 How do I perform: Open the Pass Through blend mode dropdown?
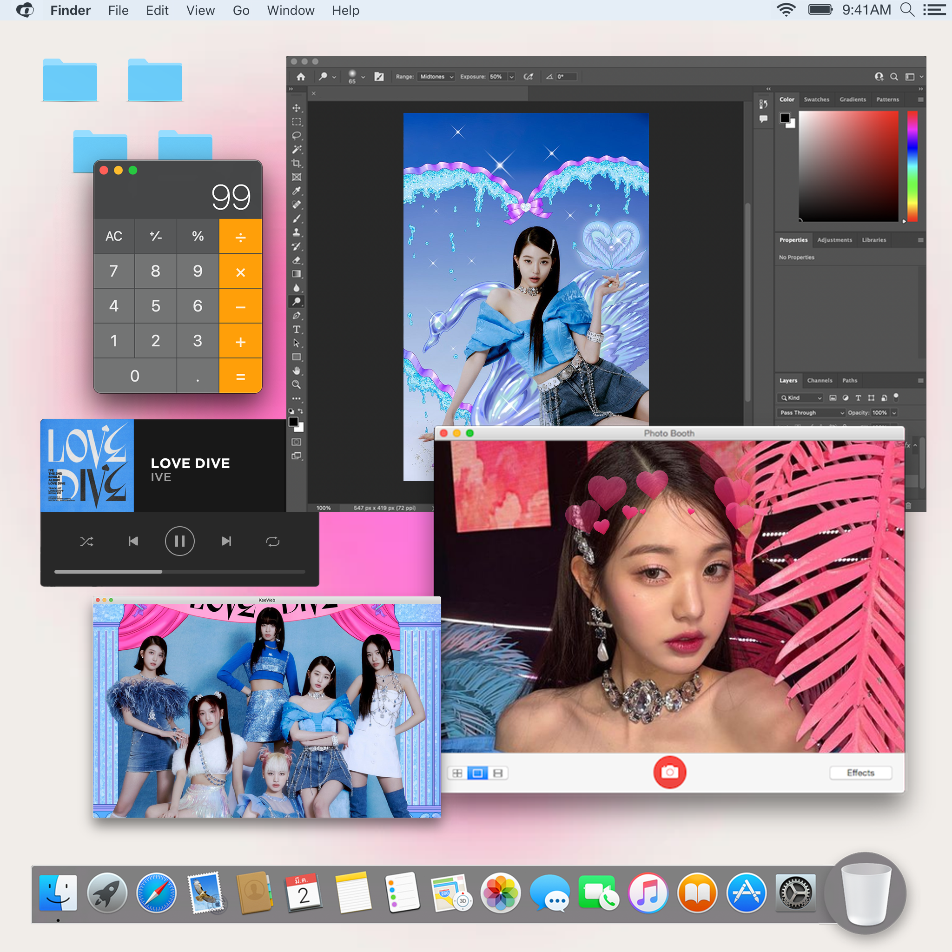(x=811, y=412)
